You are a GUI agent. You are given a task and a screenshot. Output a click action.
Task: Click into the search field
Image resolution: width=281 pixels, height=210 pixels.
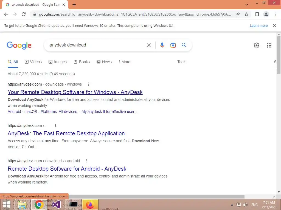point(97,45)
